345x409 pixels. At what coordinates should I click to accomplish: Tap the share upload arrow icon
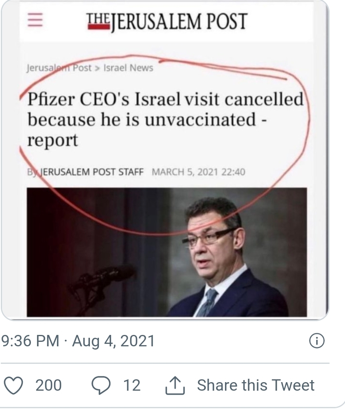tap(175, 385)
